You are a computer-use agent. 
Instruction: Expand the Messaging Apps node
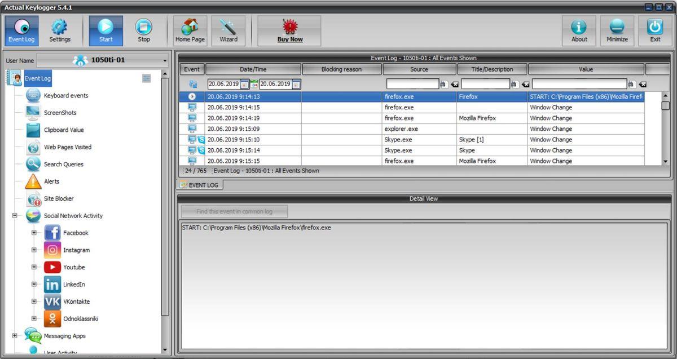tap(15, 336)
